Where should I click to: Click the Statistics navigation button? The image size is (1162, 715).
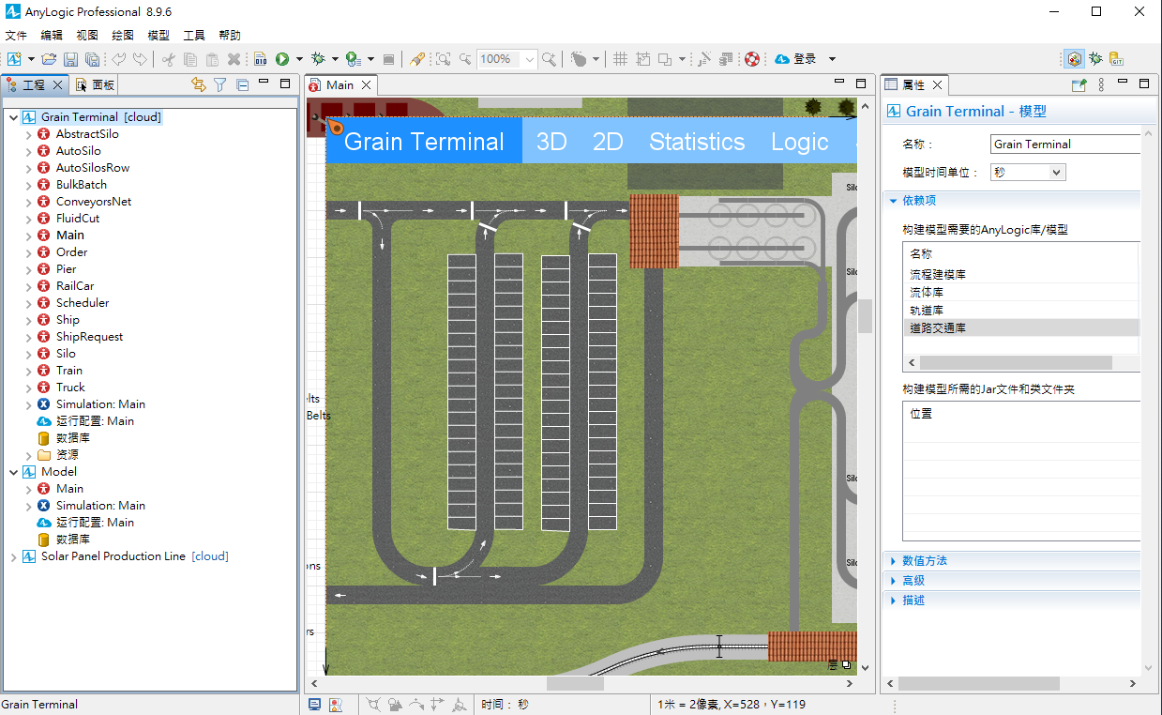[x=697, y=142]
